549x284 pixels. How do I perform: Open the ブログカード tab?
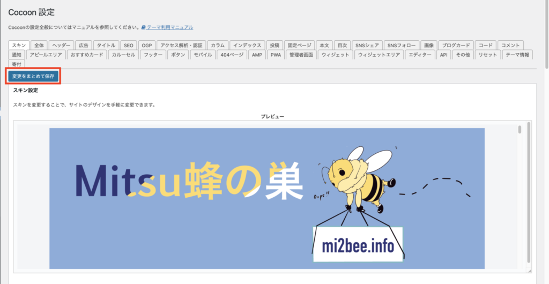[x=456, y=46]
